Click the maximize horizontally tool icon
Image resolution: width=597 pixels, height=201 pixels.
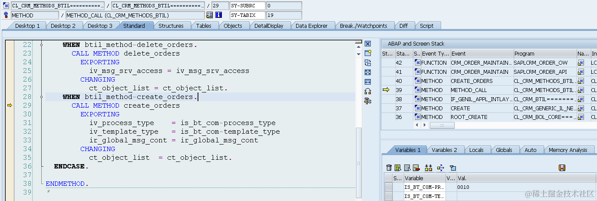click(x=368, y=82)
